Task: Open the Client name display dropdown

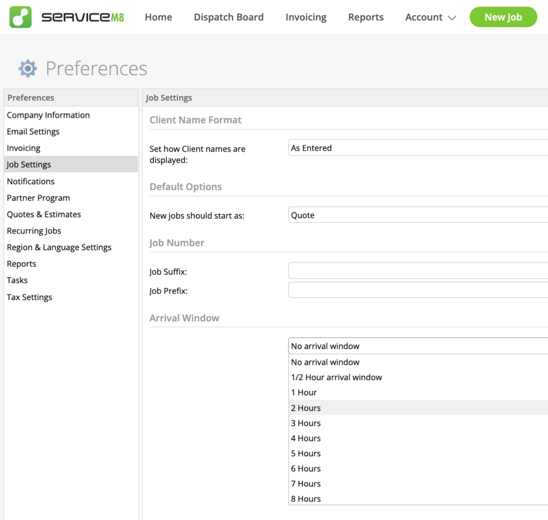Action: pyautogui.click(x=417, y=148)
